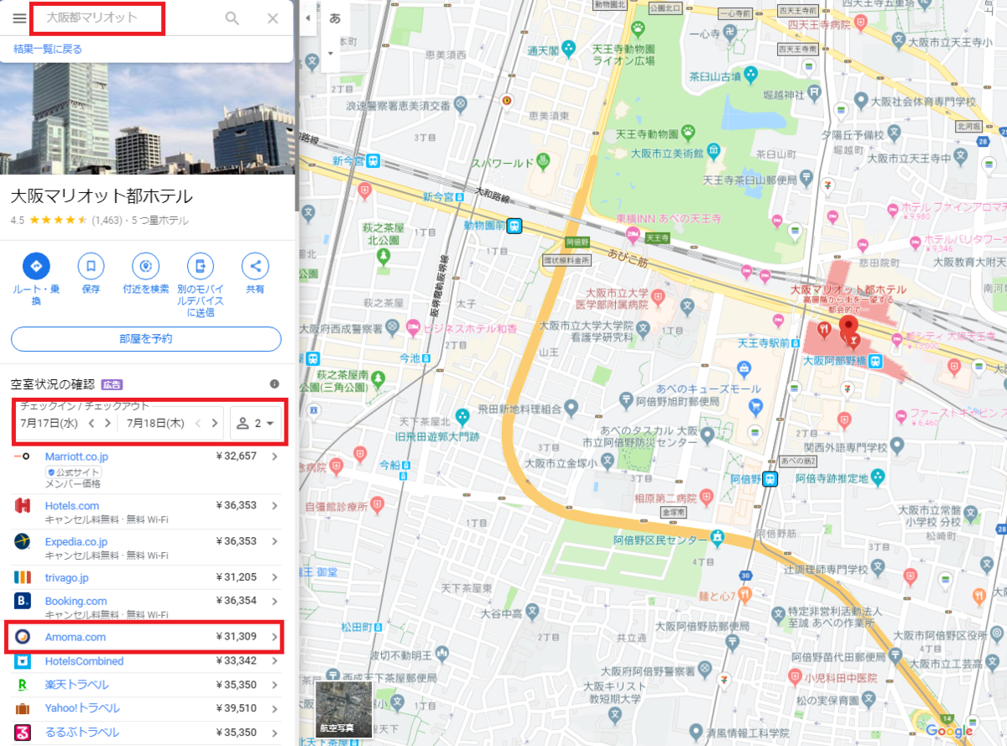Move check-out date to next day
This screenshot has height=746, width=1007.
point(215,423)
